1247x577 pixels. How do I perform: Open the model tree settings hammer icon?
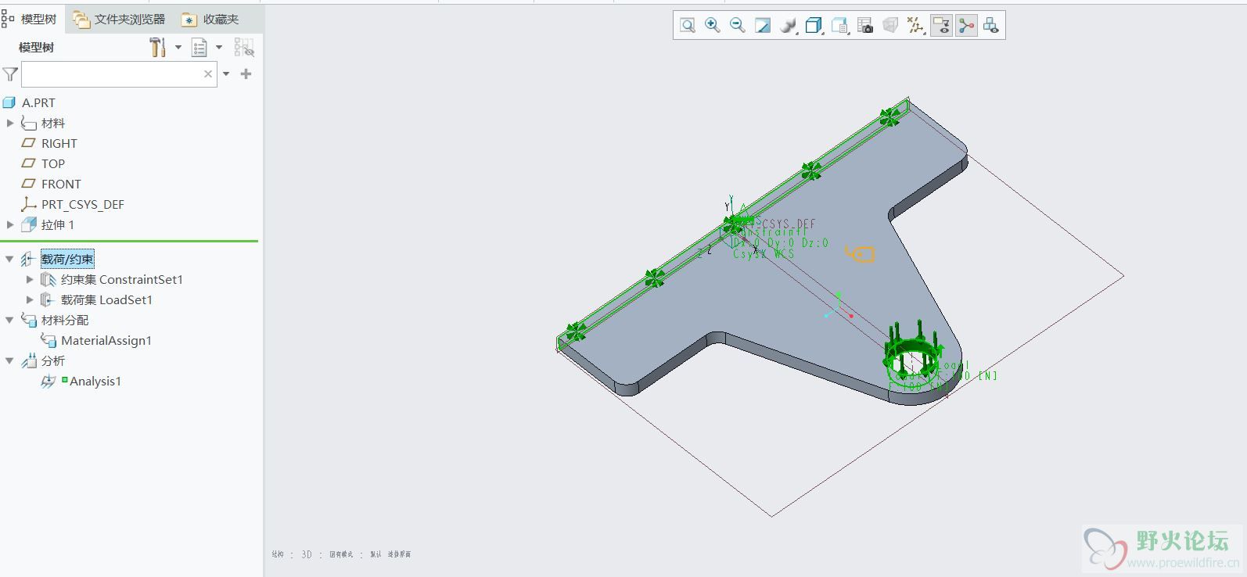point(157,48)
